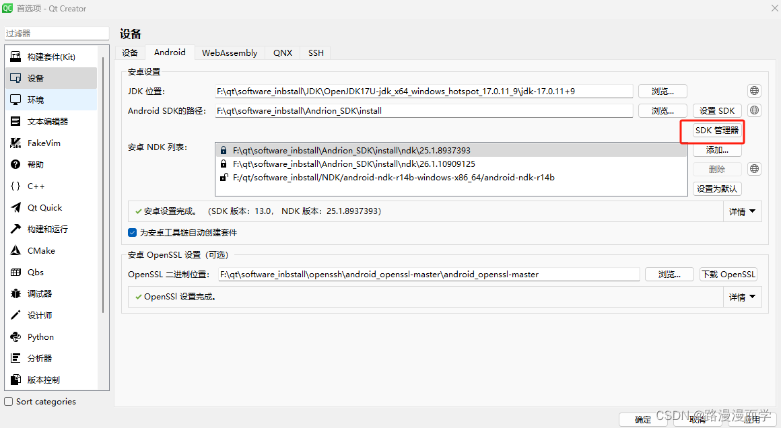The image size is (781, 428).
Task: Select NDK entry android-ndk-r14b
Action: [x=451, y=177]
